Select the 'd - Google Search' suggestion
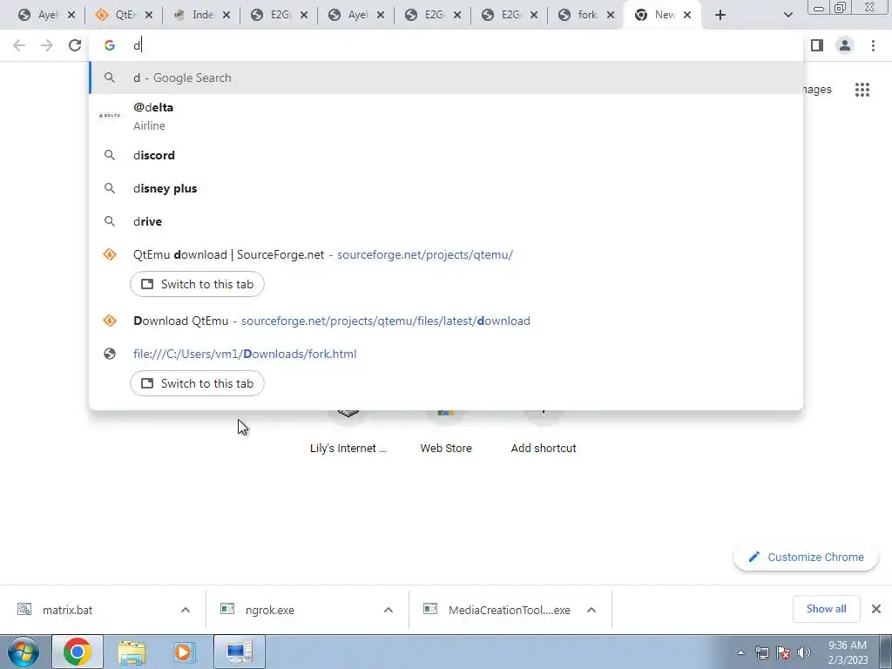This screenshot has width=892, height=669. (x=446, y=78)
